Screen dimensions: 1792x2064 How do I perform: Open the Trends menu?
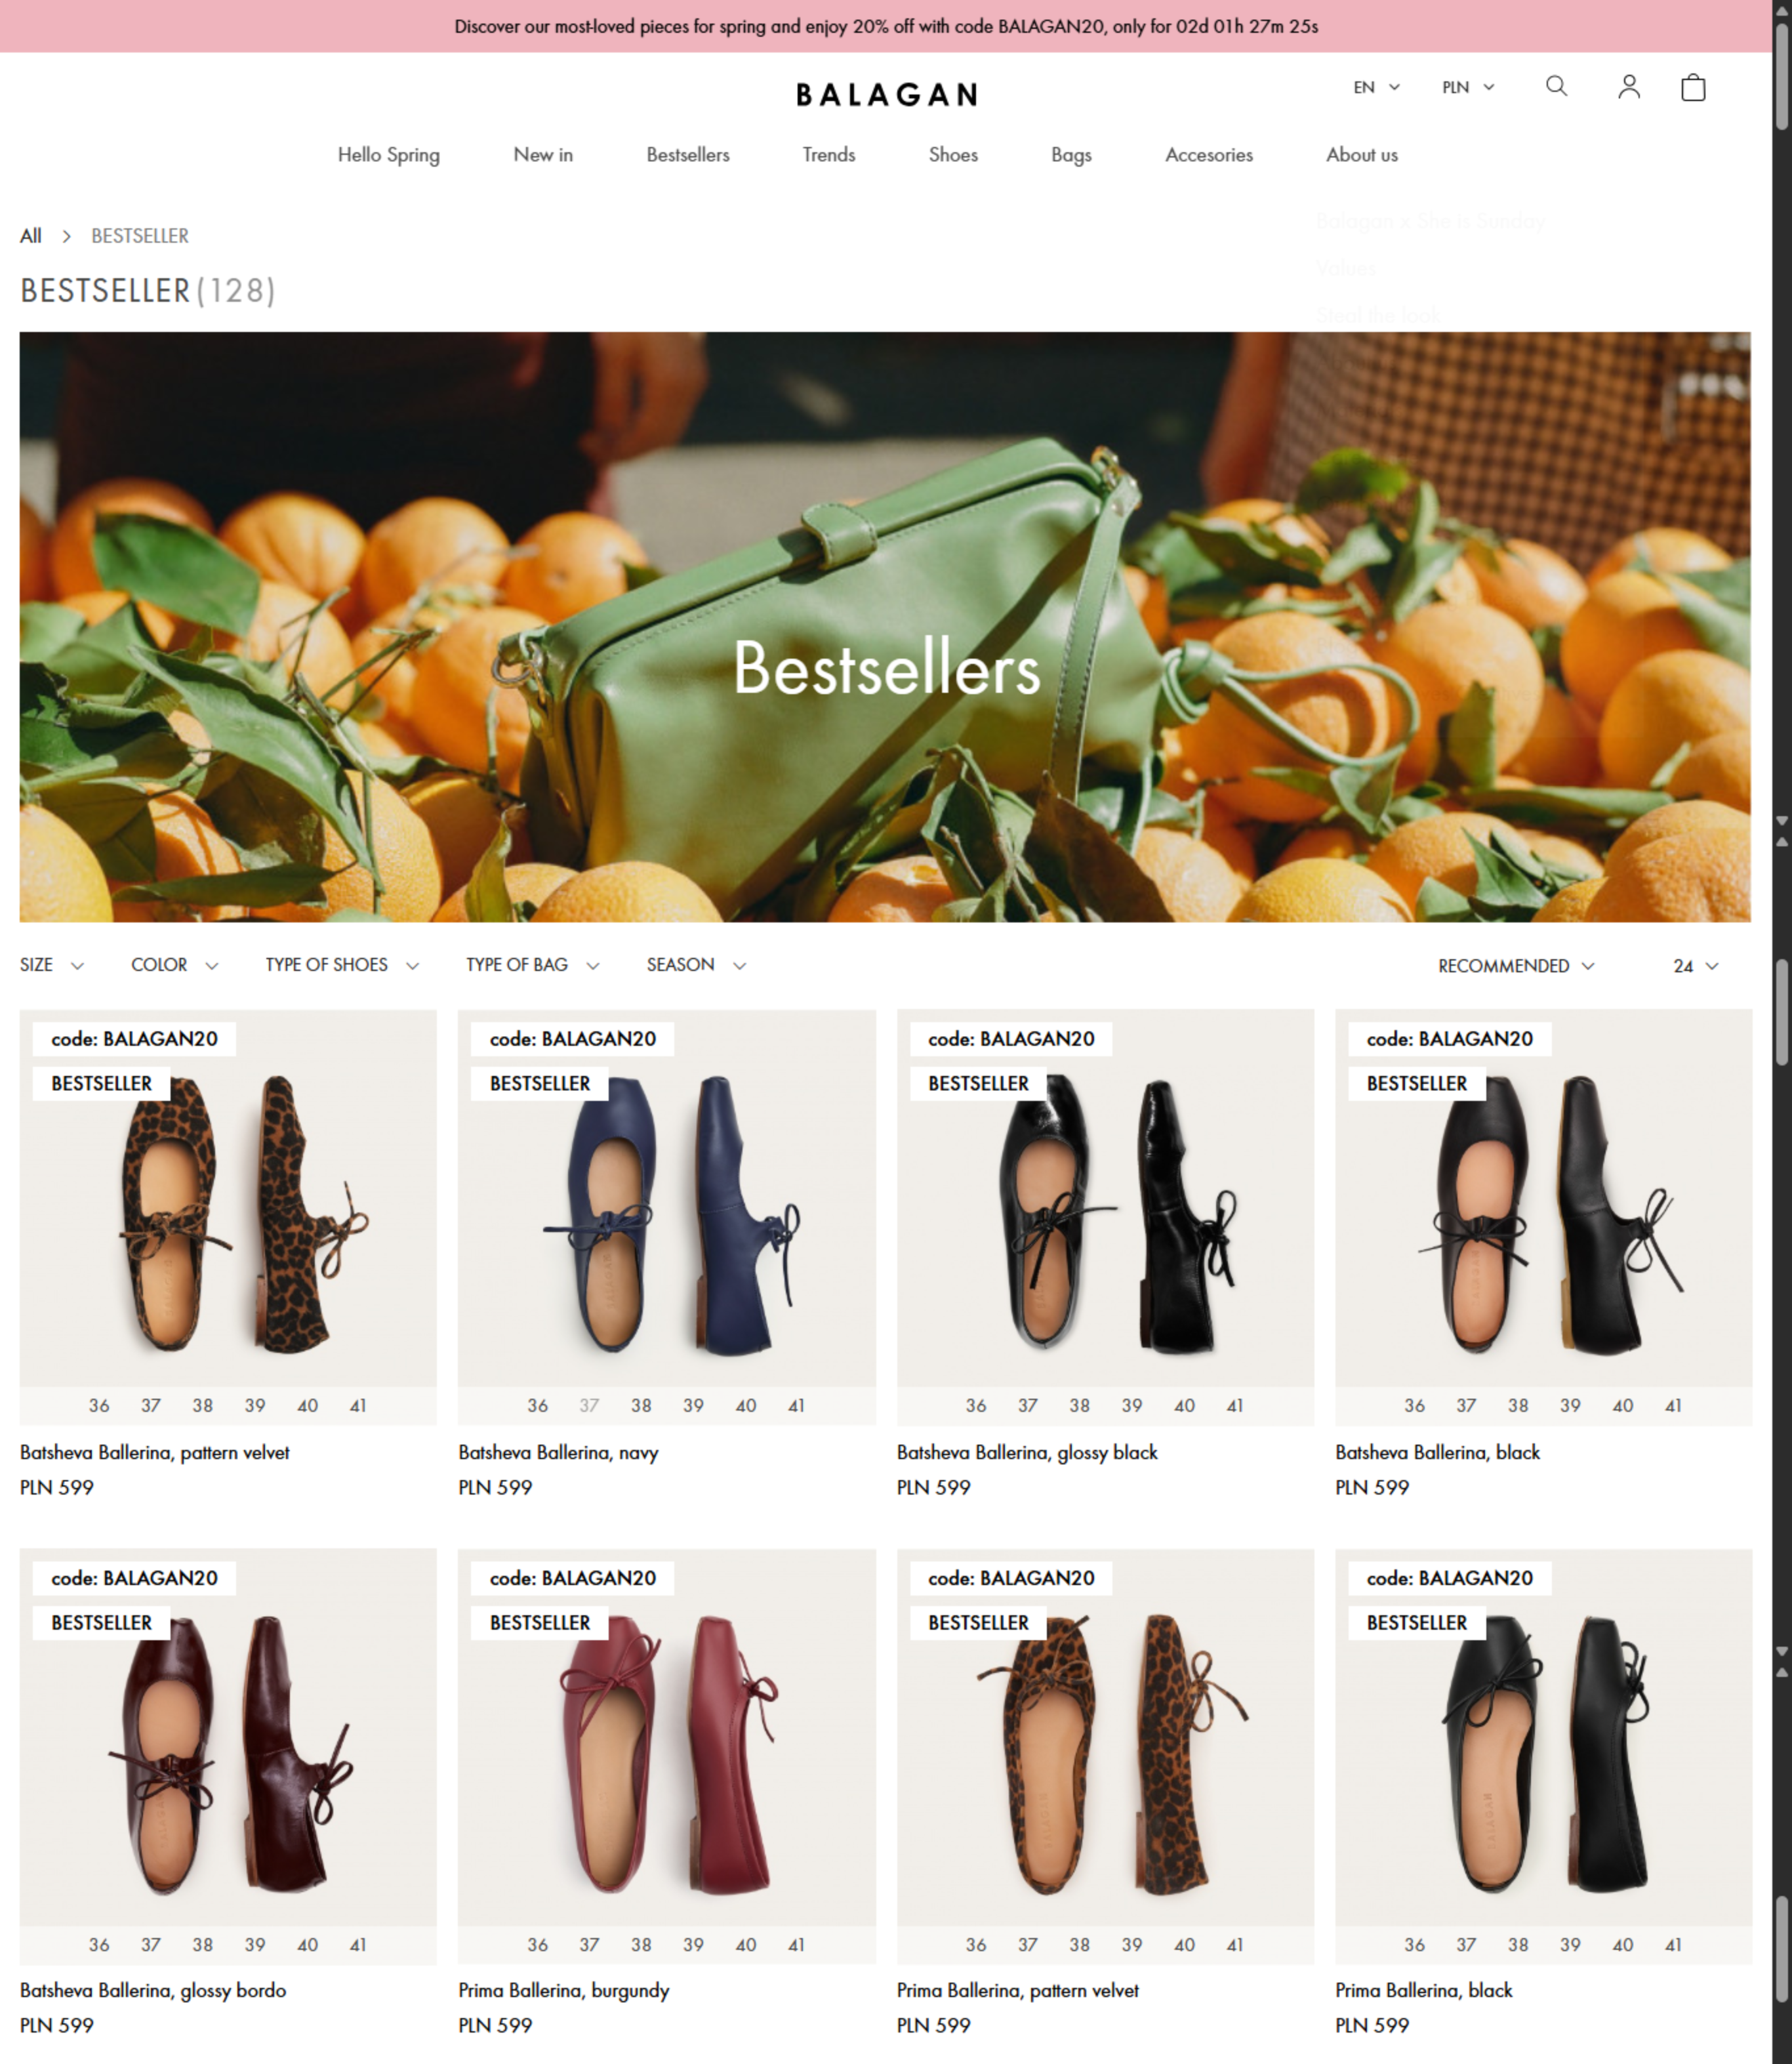pos(829,155)
